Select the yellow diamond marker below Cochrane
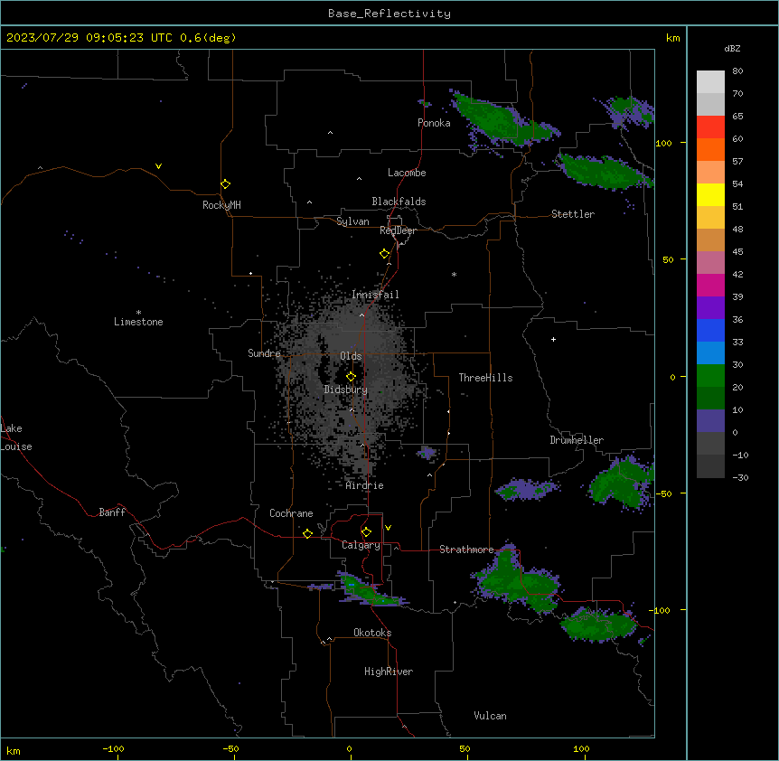 (x=307, y=533)
